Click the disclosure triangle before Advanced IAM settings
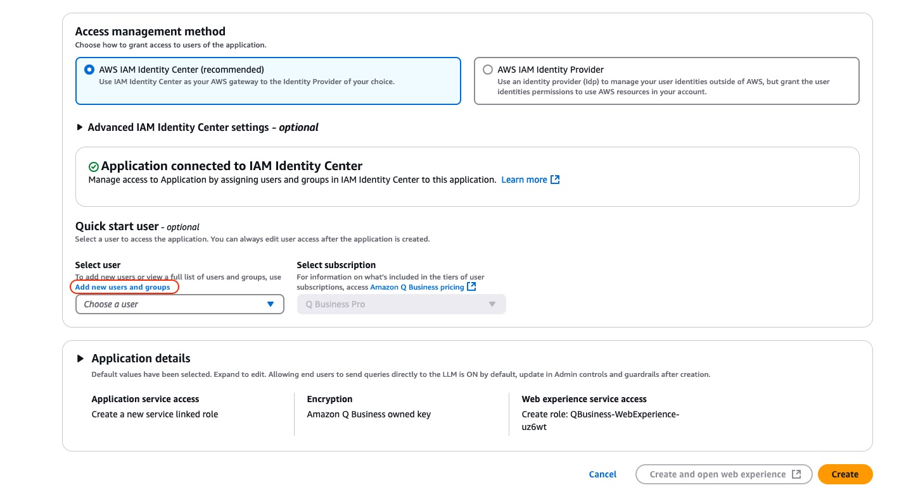Screen dimensions: 918x497 [80, 127]
